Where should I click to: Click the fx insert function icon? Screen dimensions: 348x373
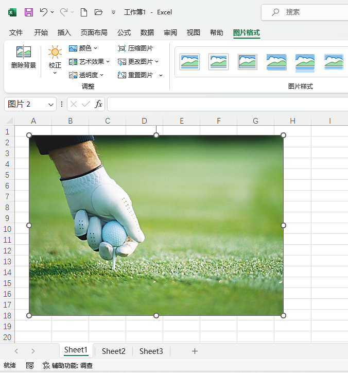tap(98, 104)
